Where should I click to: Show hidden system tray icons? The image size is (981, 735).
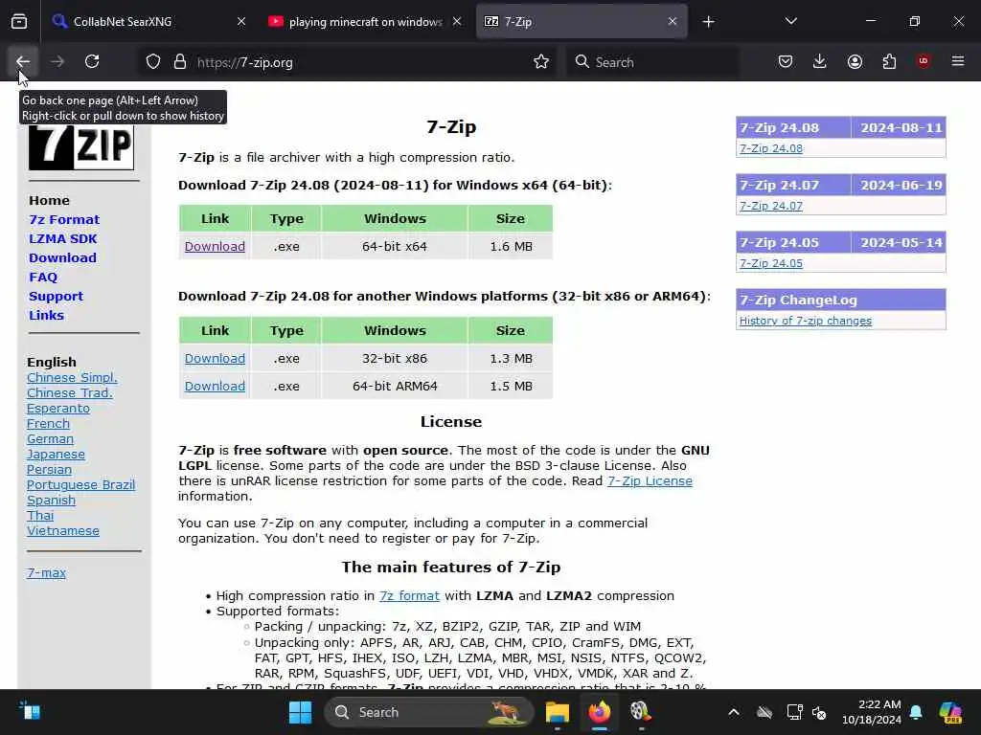pyautogui.click(x=734, y=712)
